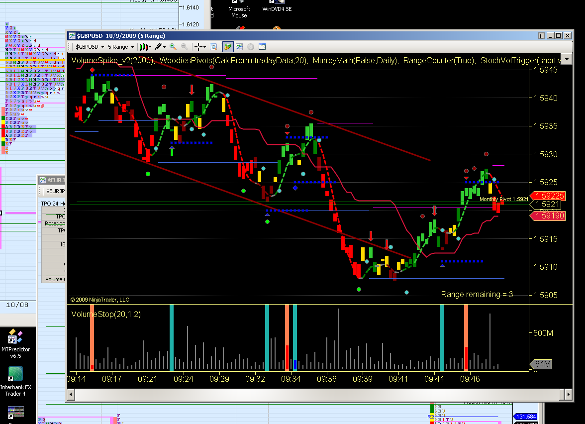Open the chart properties icon
The width and height of the screenshot is (585, 424).
[262, 47]
